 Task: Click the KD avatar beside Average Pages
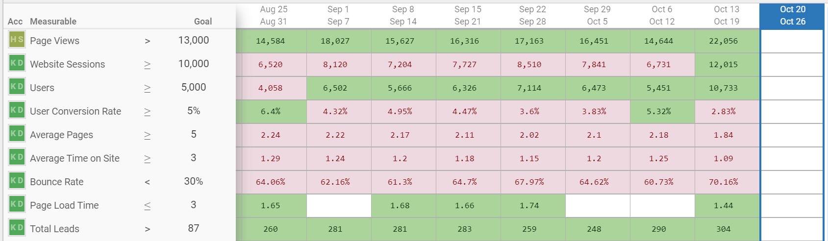coord(17,134)
